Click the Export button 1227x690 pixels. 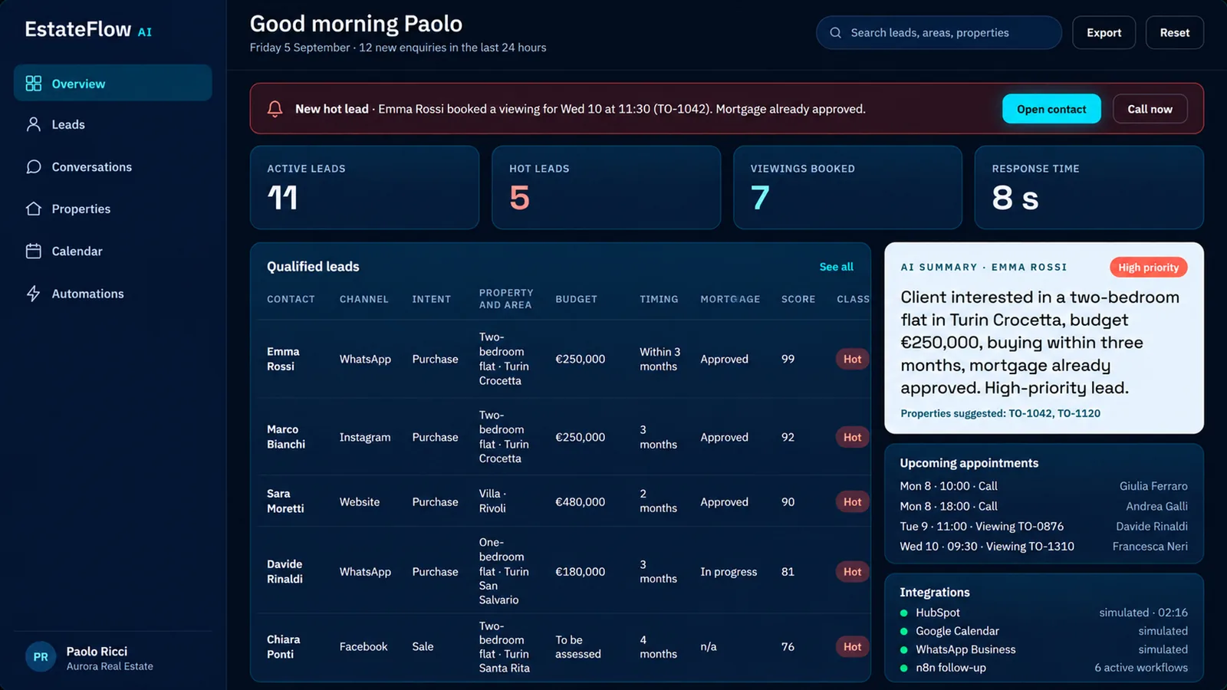pyautogui.click(x=1104, y=33)
